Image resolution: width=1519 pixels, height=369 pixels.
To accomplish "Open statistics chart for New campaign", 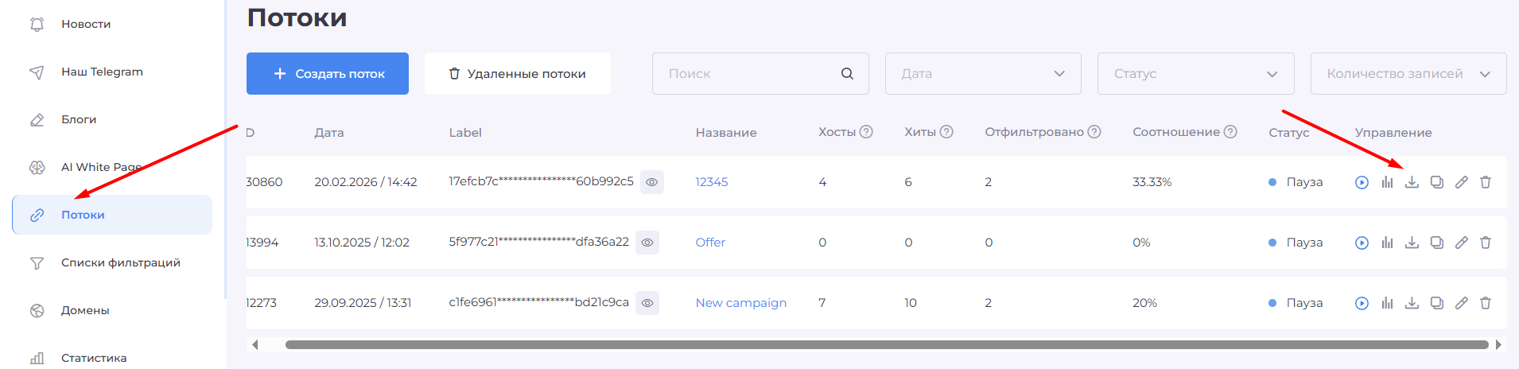I will point(1387,303).
